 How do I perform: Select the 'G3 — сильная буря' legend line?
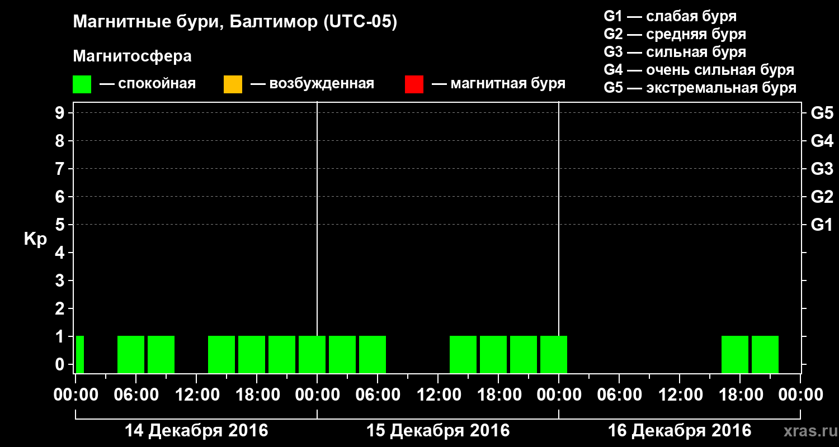pyautogui.click(x=675, y=52)
